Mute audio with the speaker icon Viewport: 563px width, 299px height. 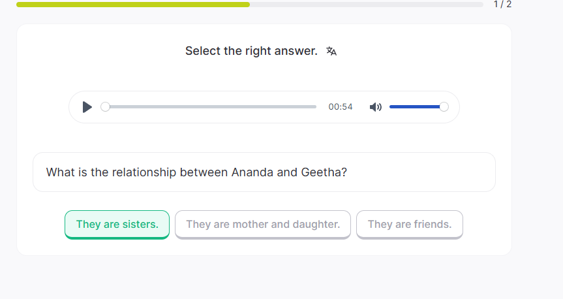click(x=375, y=107)
